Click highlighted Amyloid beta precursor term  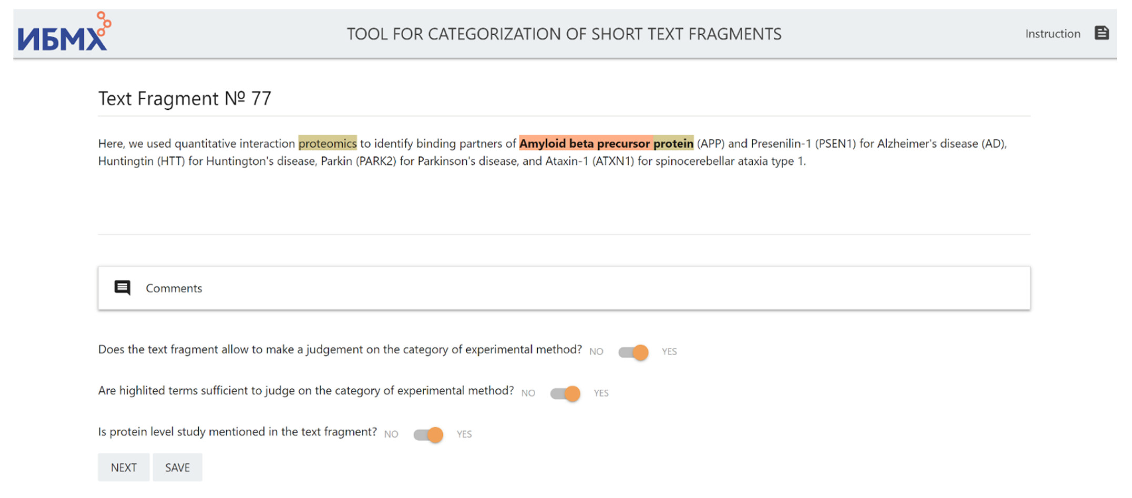point(584,144)
